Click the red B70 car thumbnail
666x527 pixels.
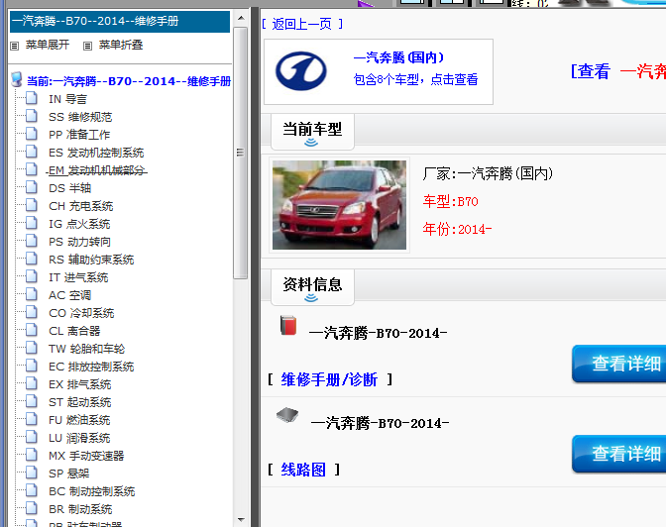(x=339, y=205)
